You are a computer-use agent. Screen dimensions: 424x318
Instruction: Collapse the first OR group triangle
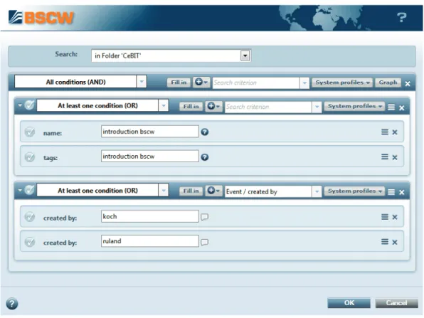coord(20,105)
